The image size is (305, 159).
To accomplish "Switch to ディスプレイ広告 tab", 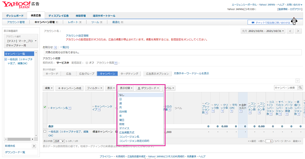I will 58,16.
